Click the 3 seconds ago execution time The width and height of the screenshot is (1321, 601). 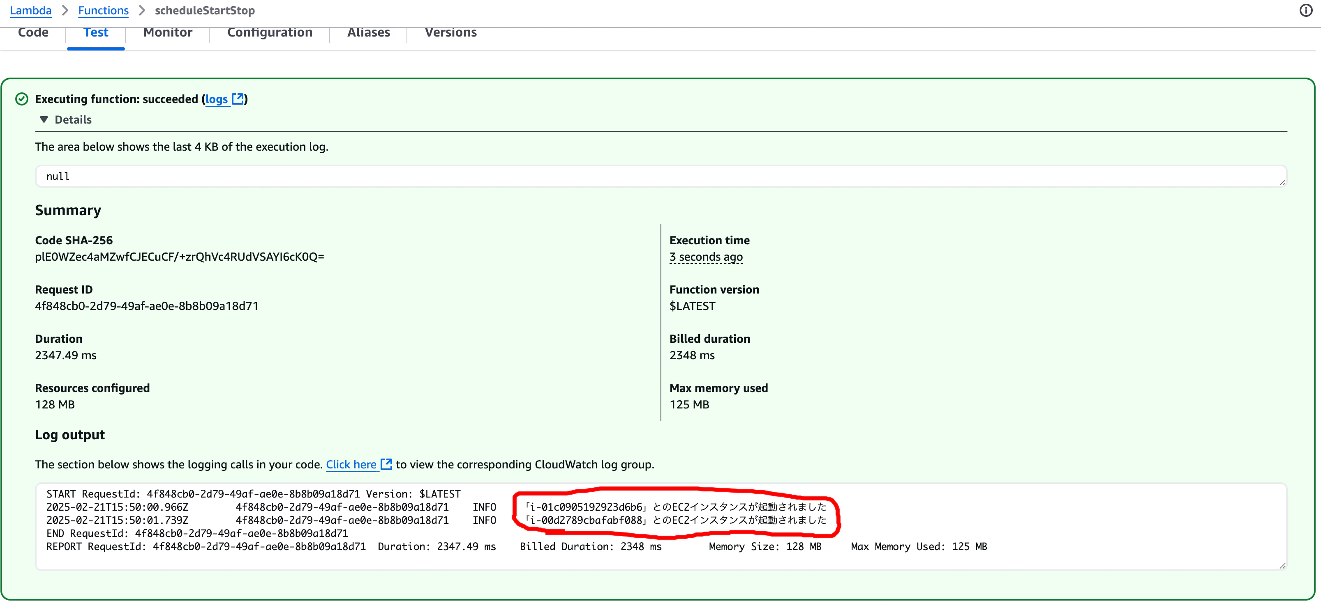pyautogui.click(x=706, y=257)
